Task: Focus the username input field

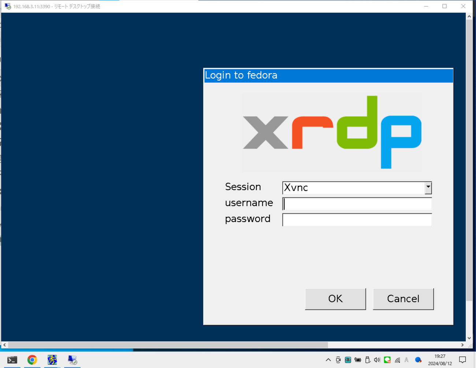Action: [357, 204]
